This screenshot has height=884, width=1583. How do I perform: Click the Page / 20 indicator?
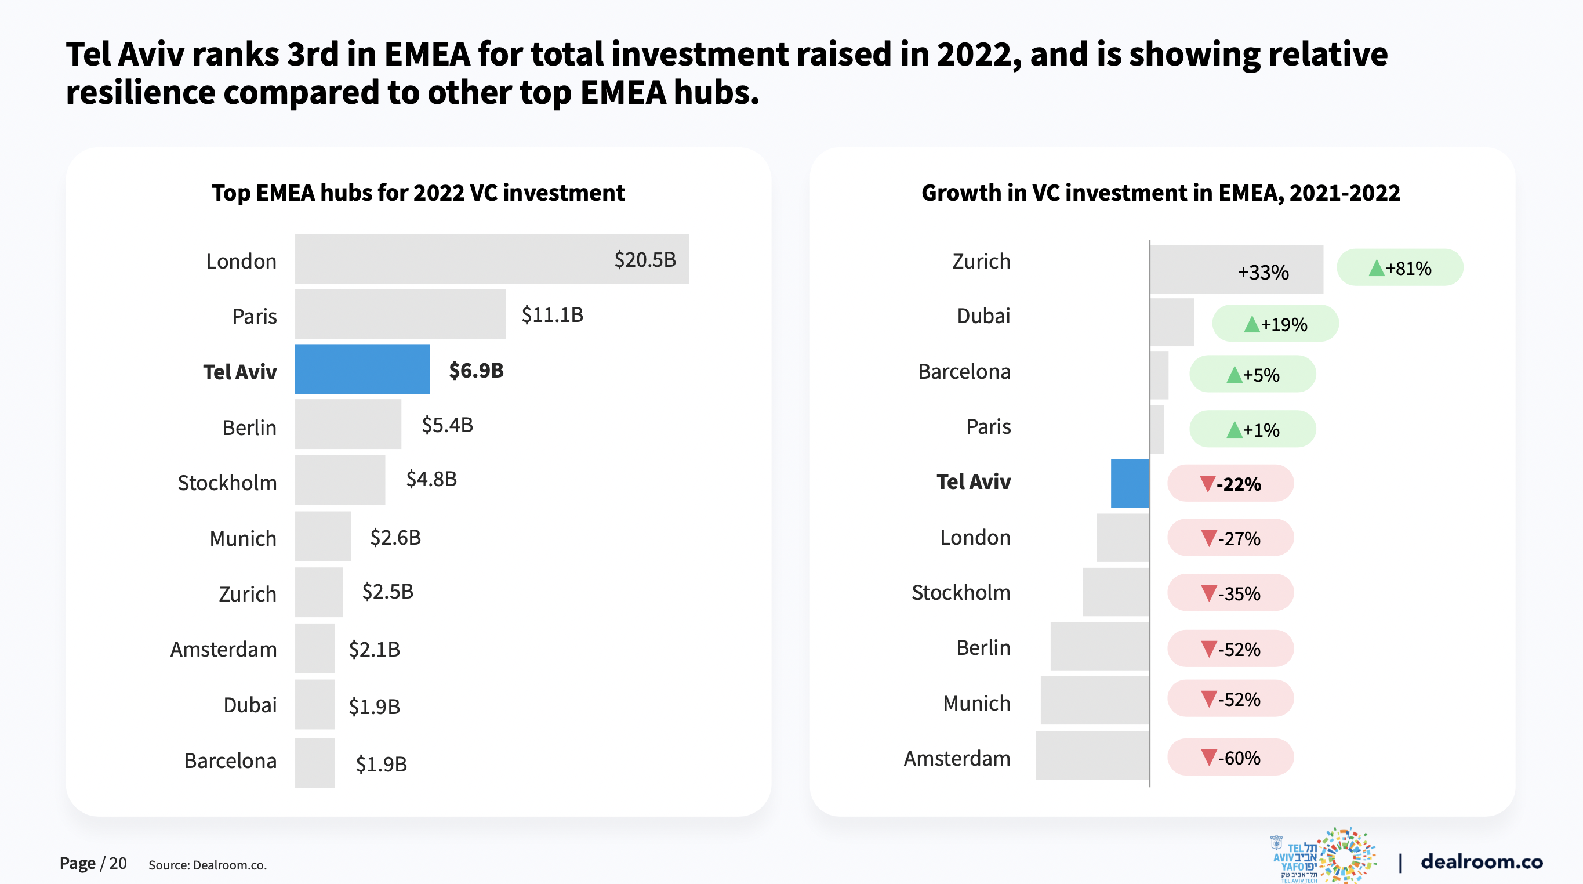pyautogui.click(x=93, y=863)
